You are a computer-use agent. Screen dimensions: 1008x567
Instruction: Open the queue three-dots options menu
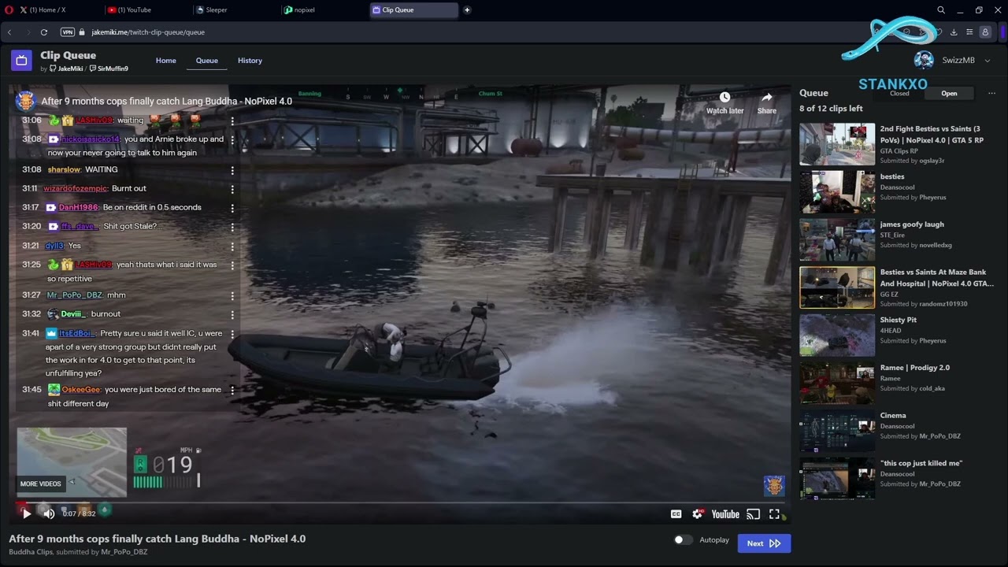point(991,93)
